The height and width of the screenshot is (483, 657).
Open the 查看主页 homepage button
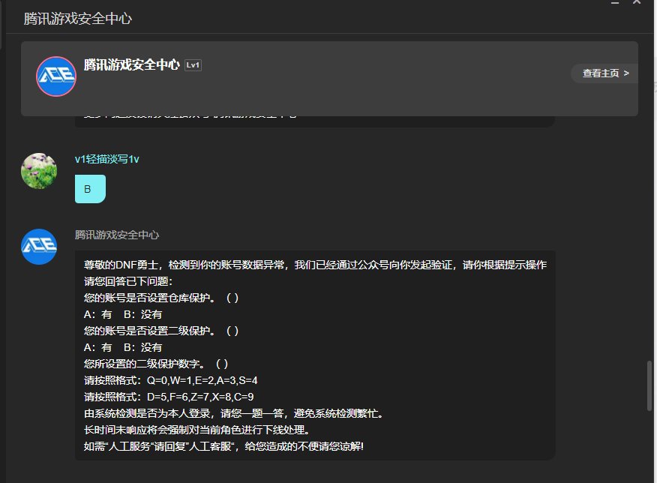604,73
